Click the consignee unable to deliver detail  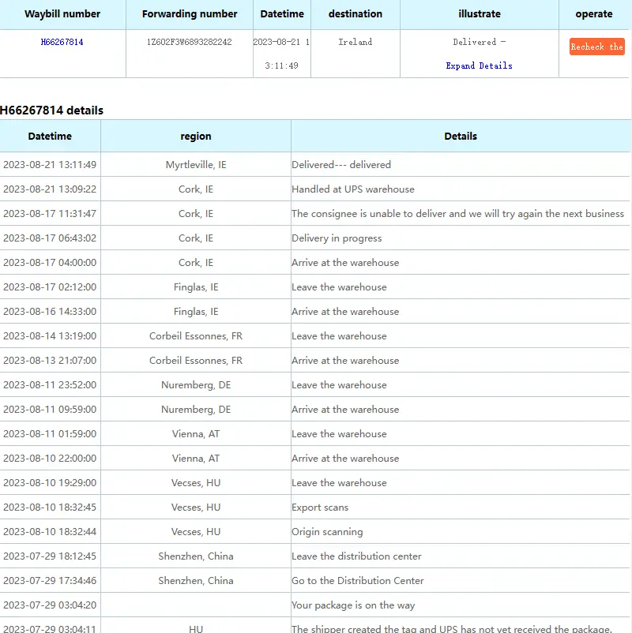point(458,214)
